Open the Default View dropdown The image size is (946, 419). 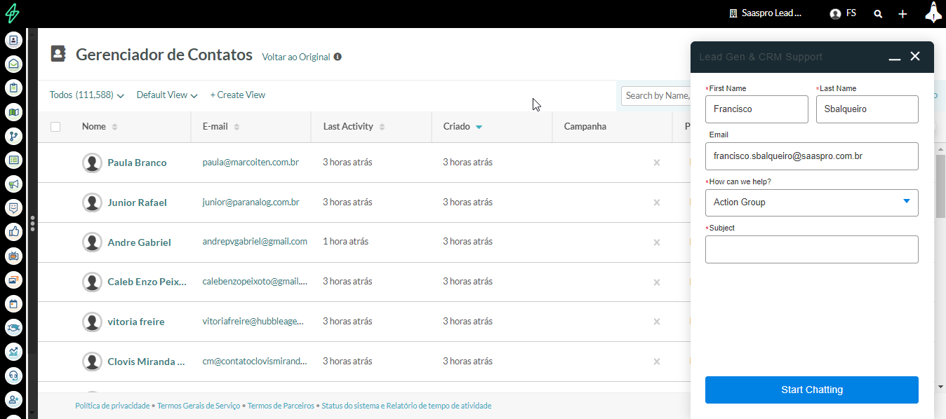[167, 95]
